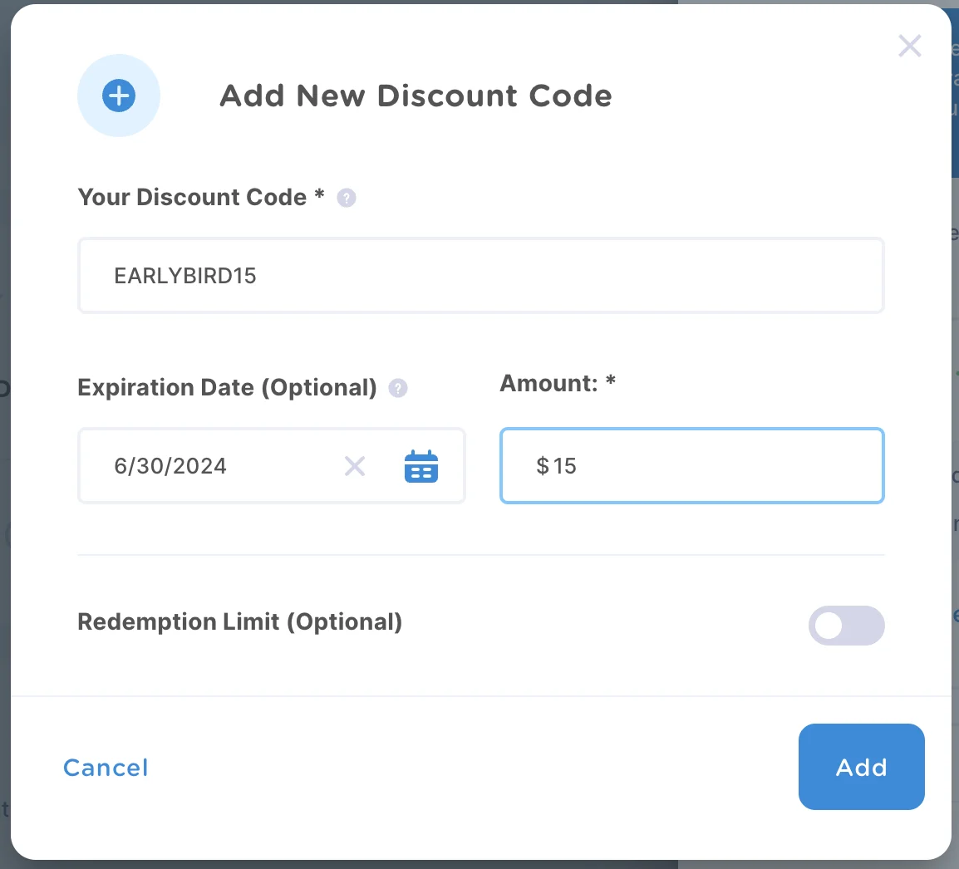Click the Your Discount Code label

click(x=192, y=198)
